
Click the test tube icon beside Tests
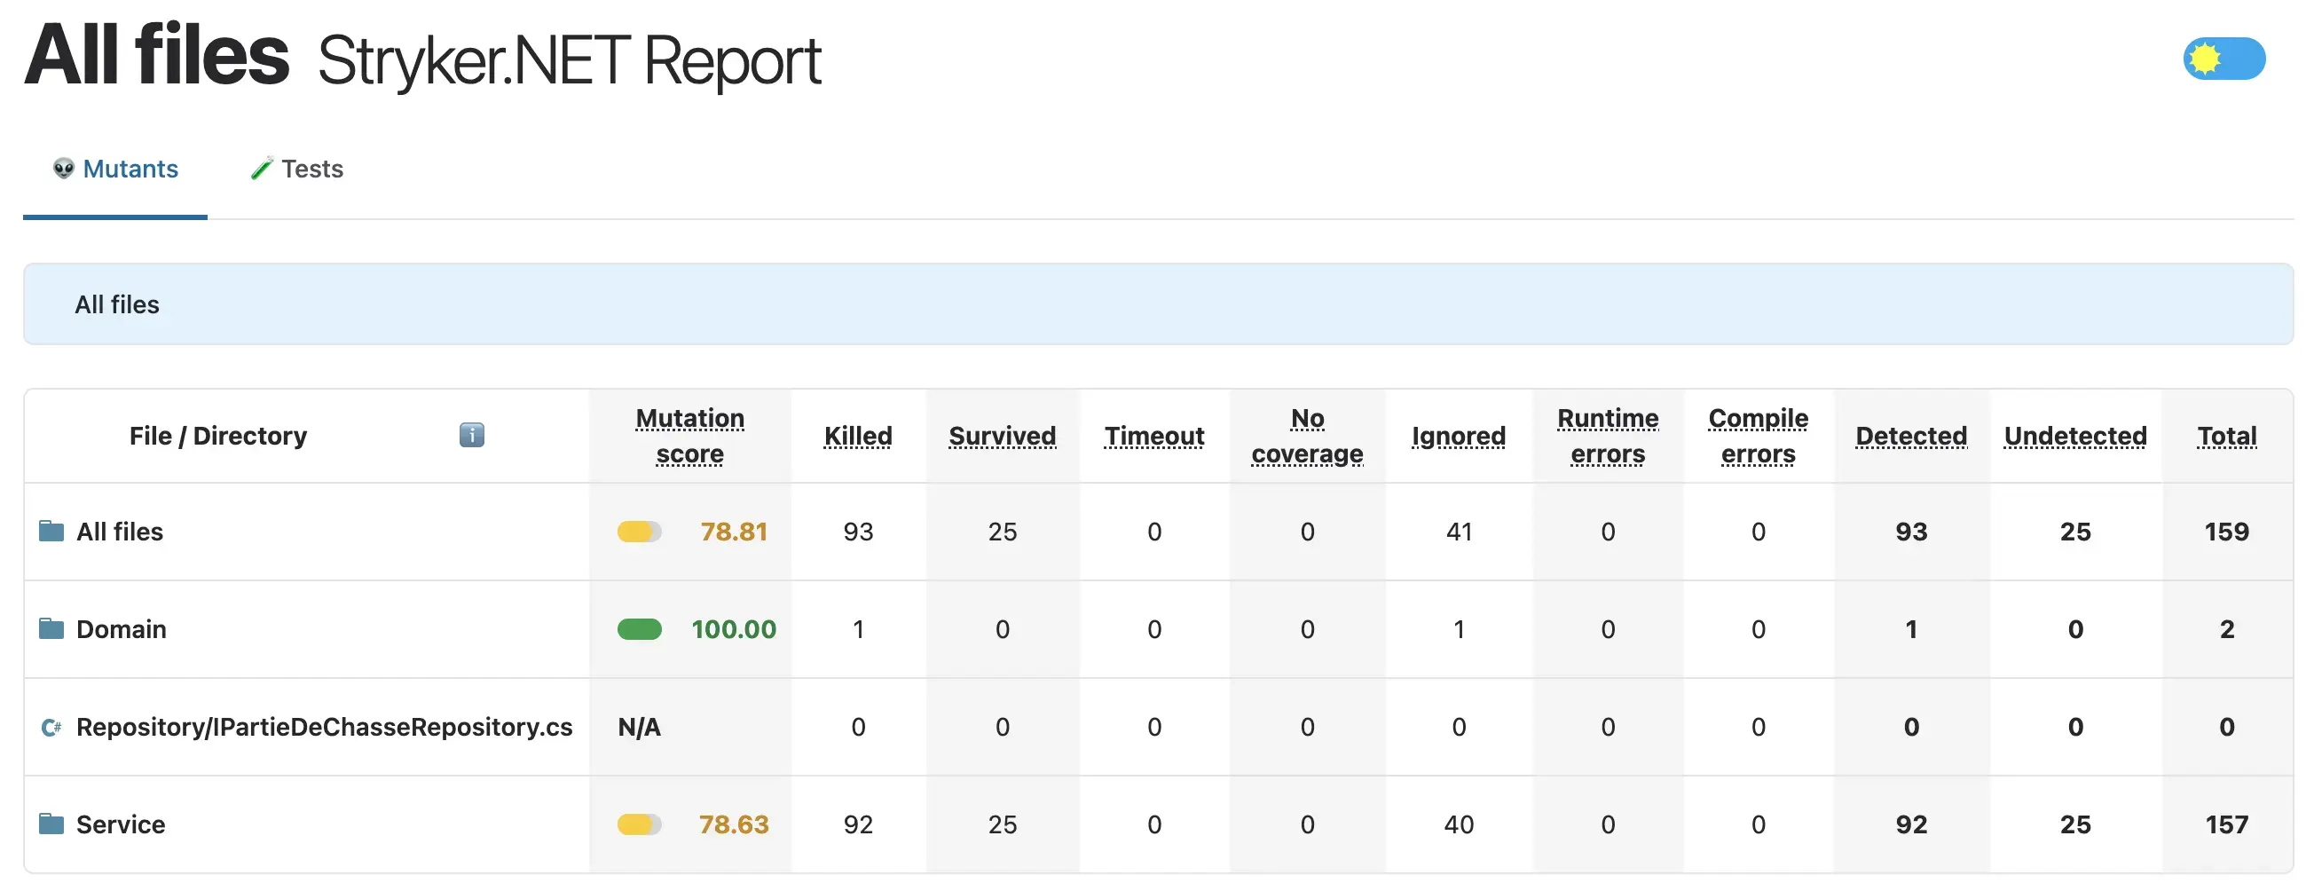pyautogui.click(x=262, y=168)
